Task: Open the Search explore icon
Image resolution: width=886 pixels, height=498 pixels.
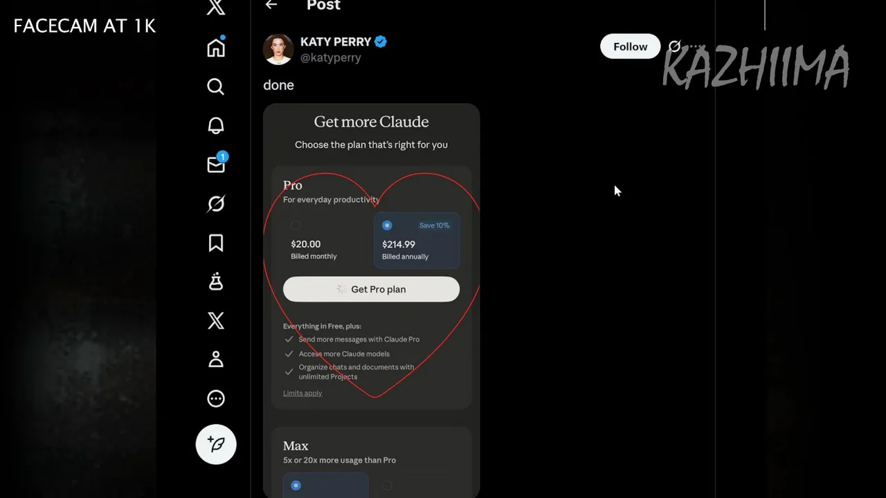Action: (x=216, y=86)
